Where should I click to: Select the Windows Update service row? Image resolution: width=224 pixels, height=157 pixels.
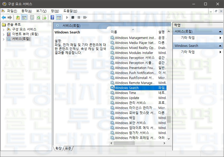click(x=138, y=98)
